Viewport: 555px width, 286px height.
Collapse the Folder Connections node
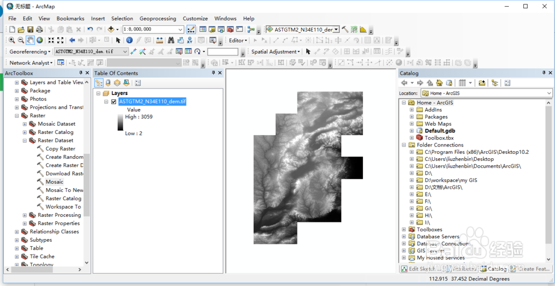[x=404, y=145]
